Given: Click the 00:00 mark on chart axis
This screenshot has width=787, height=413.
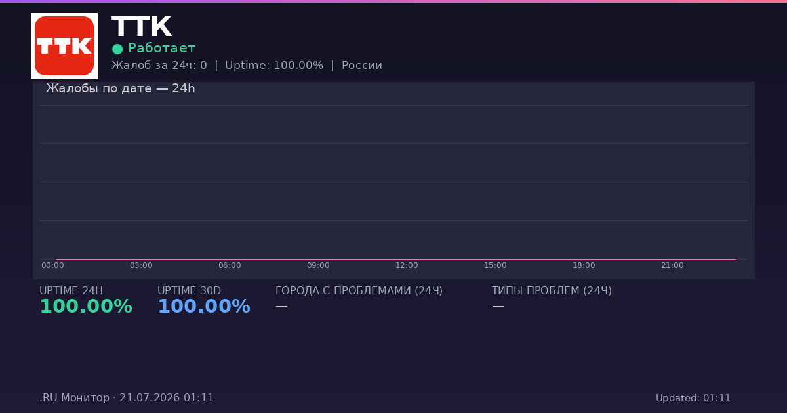Looking at the screenshot, I should (52, 265).
